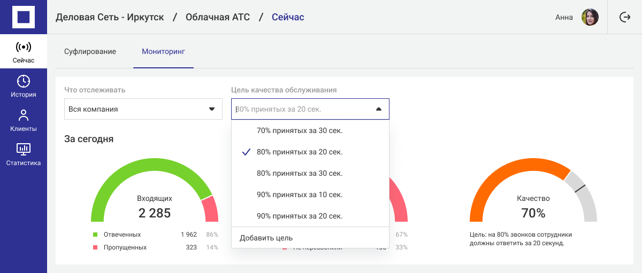Switch to the Суфлирование tab
Image resolution: width=642 pixels, height=273 pixels.
tap(90, 52)
